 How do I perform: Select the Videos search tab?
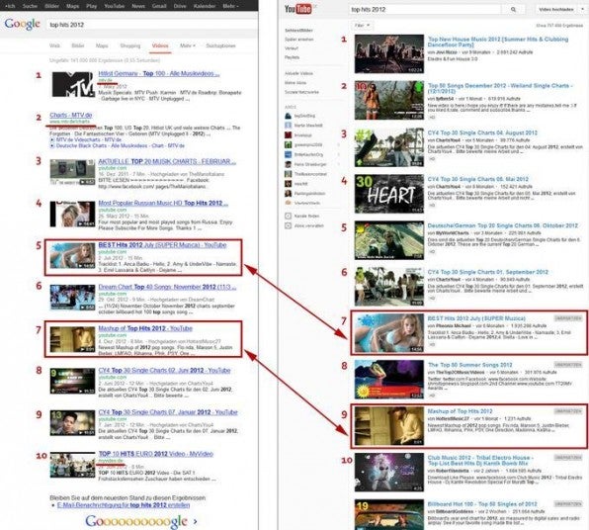[x=160, y=45]
